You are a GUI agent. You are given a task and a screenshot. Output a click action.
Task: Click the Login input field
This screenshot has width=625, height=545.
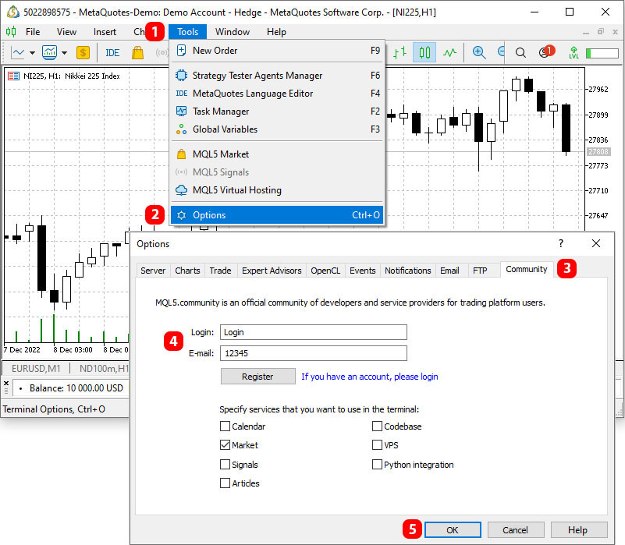(x=314, y=332)
